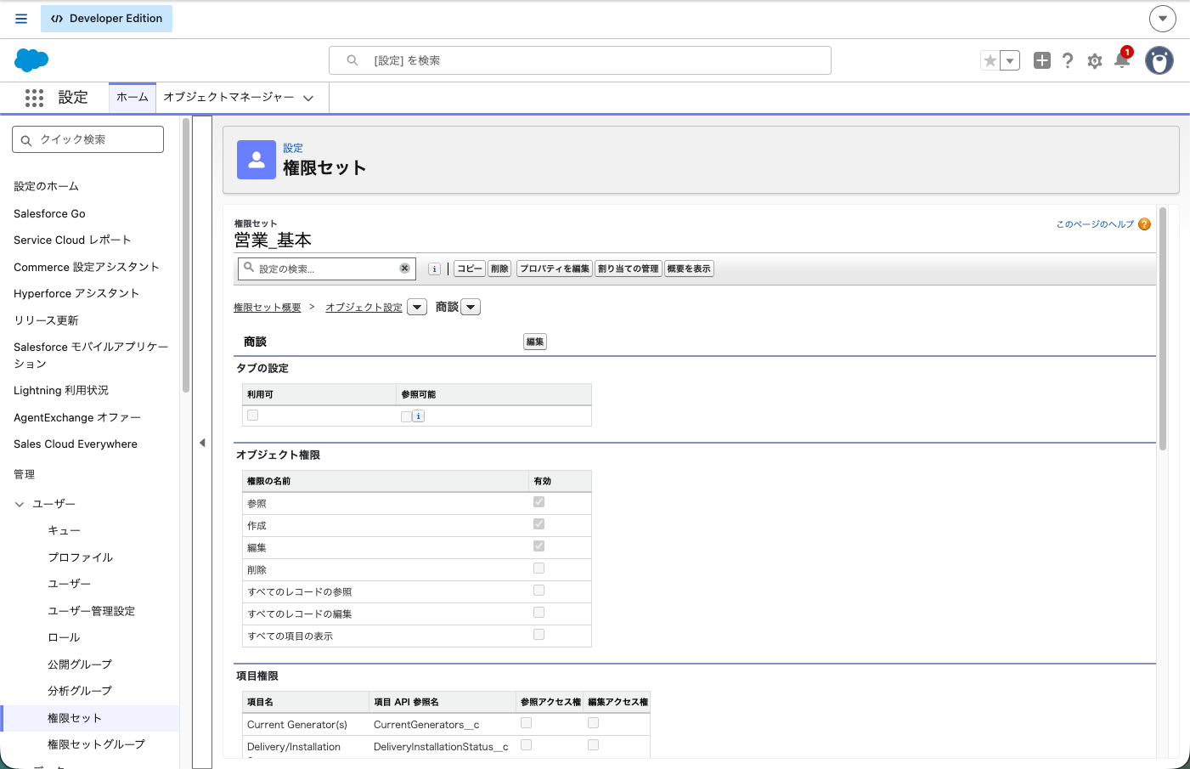Click the orange help icon near このページのヘルプ
Screen dimensions: 1190x769
[x=1144, y=224]
